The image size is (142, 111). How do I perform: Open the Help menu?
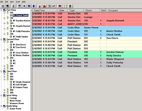click(x=24, y=2)
